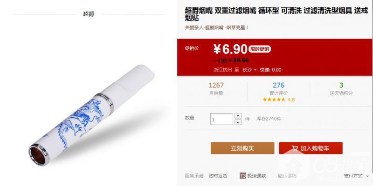Open the 赠运费险 shipping insurance link
The image size is (373, 186).
tap(287, 176)
